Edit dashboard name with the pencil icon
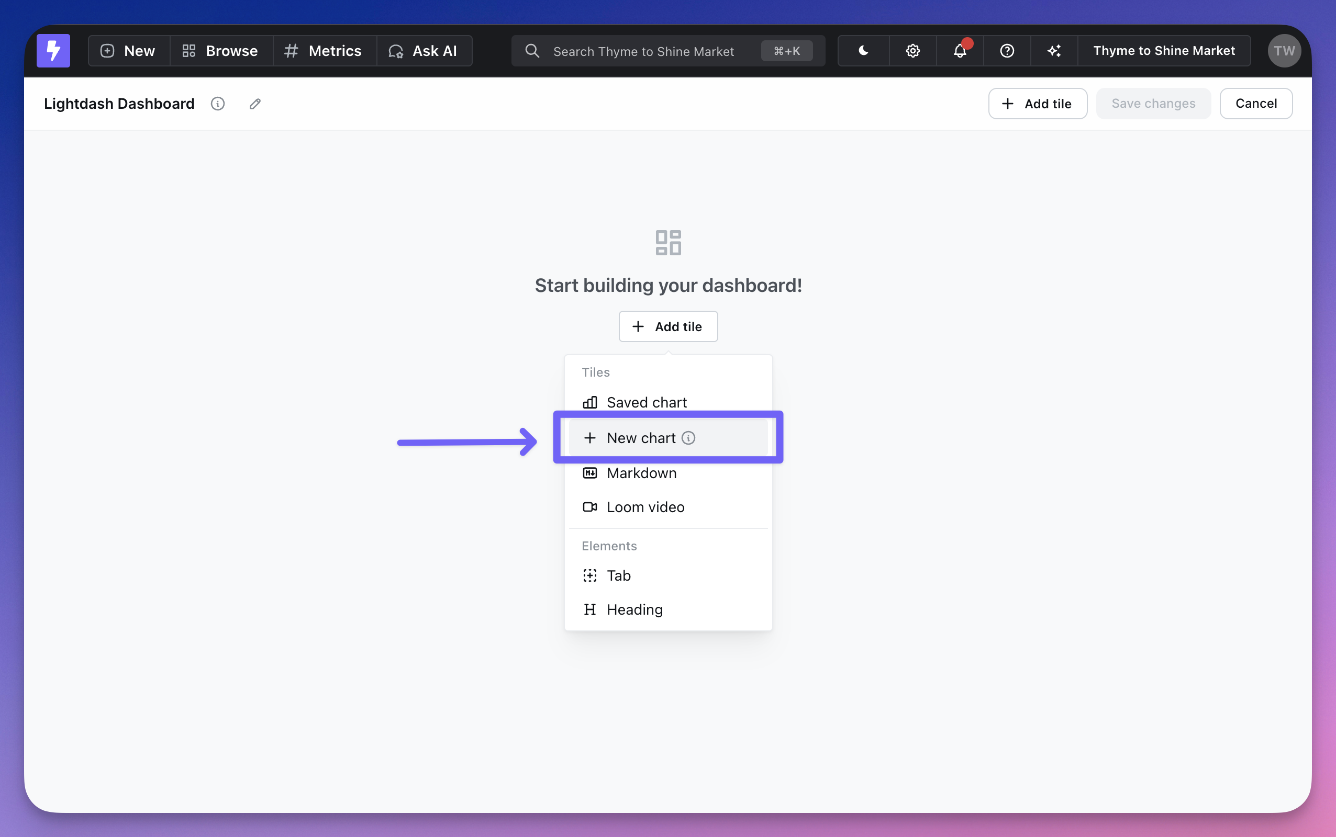Screen dimensions: 1336x837 pos(255,104)
